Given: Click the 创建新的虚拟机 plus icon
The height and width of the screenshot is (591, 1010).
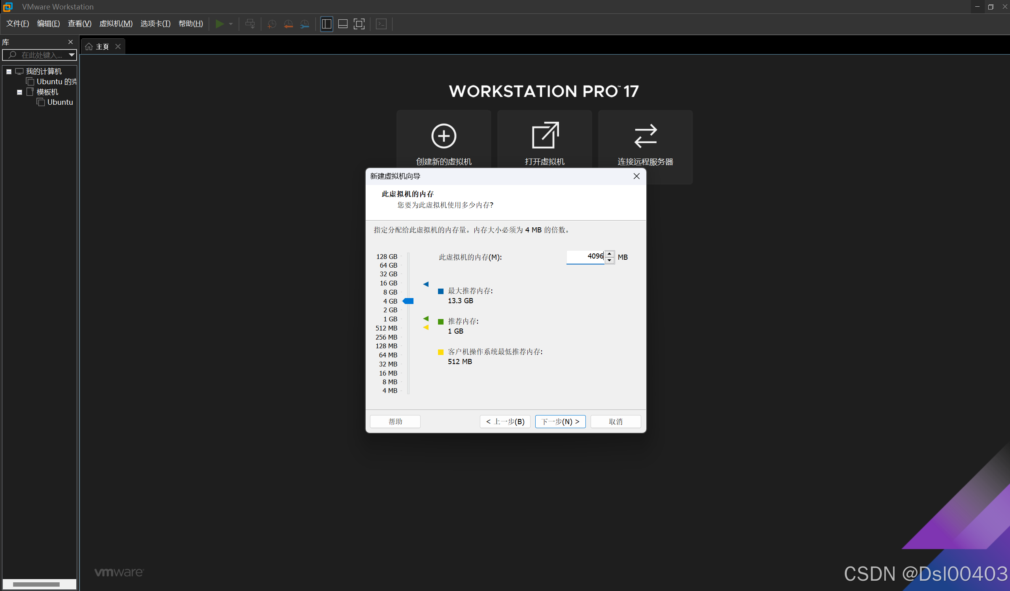Looking at the screenshot, I should 444,136.
